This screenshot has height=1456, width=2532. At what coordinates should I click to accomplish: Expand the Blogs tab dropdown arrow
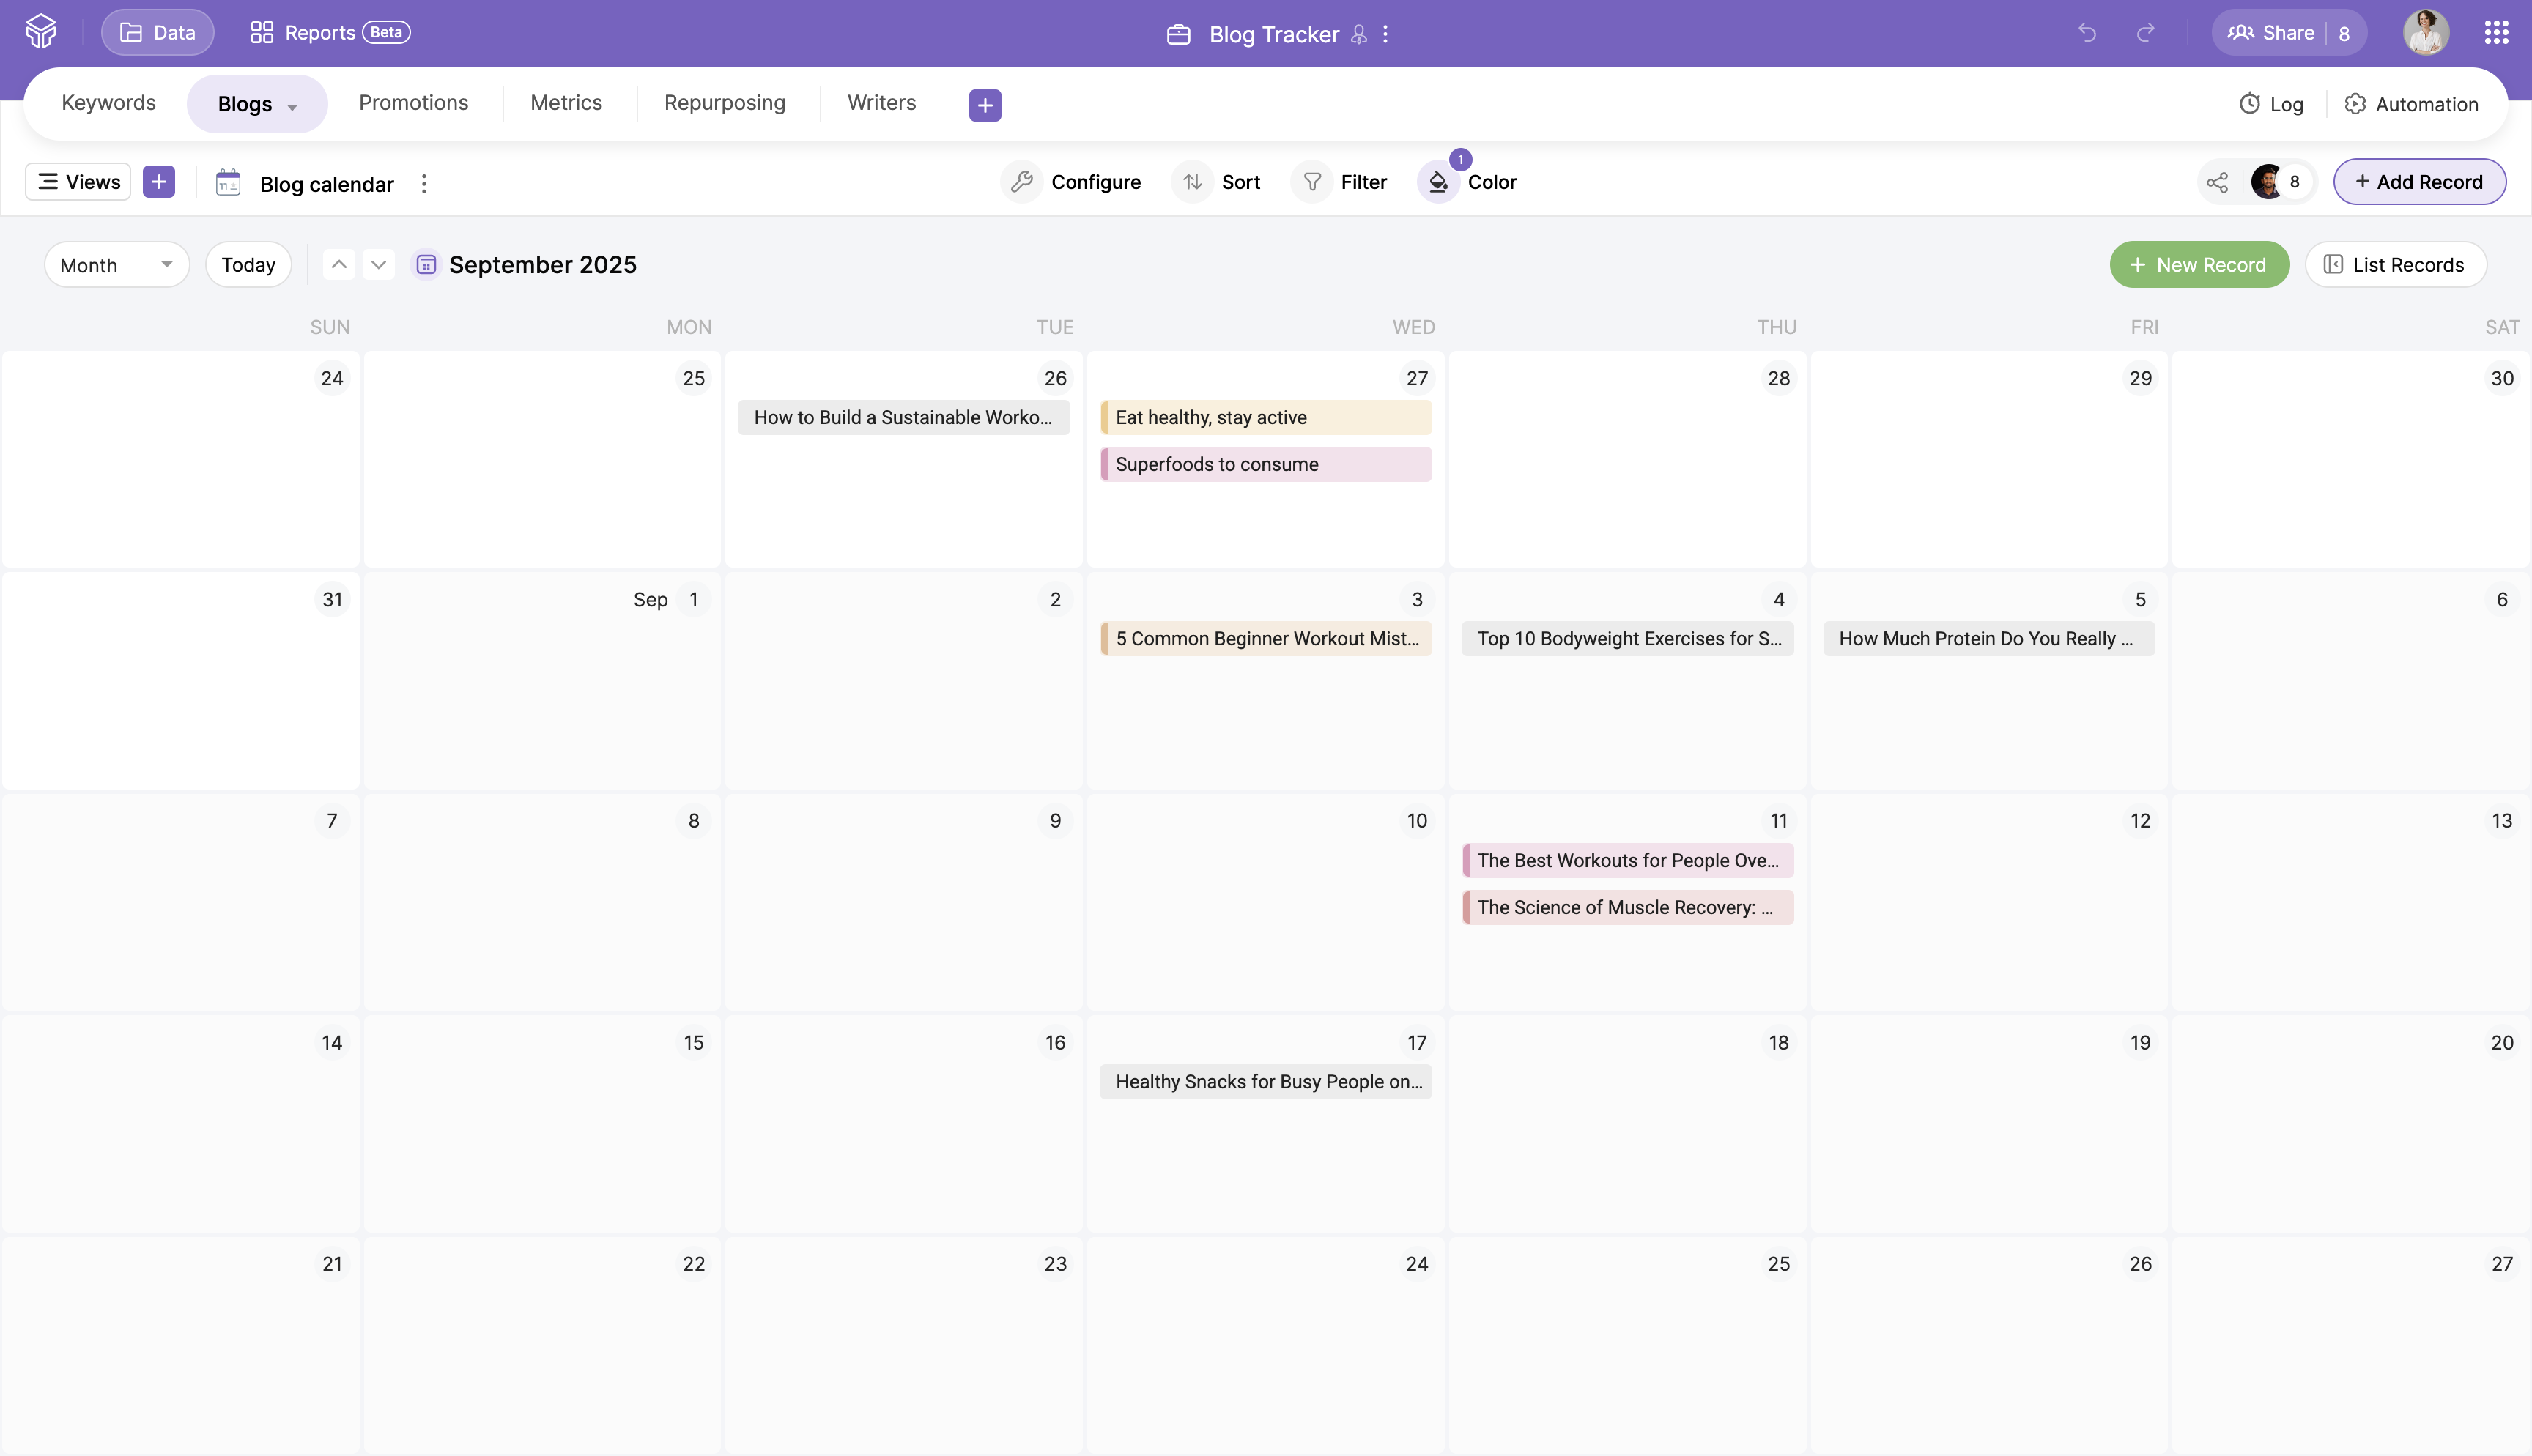(x=292, y=107)
